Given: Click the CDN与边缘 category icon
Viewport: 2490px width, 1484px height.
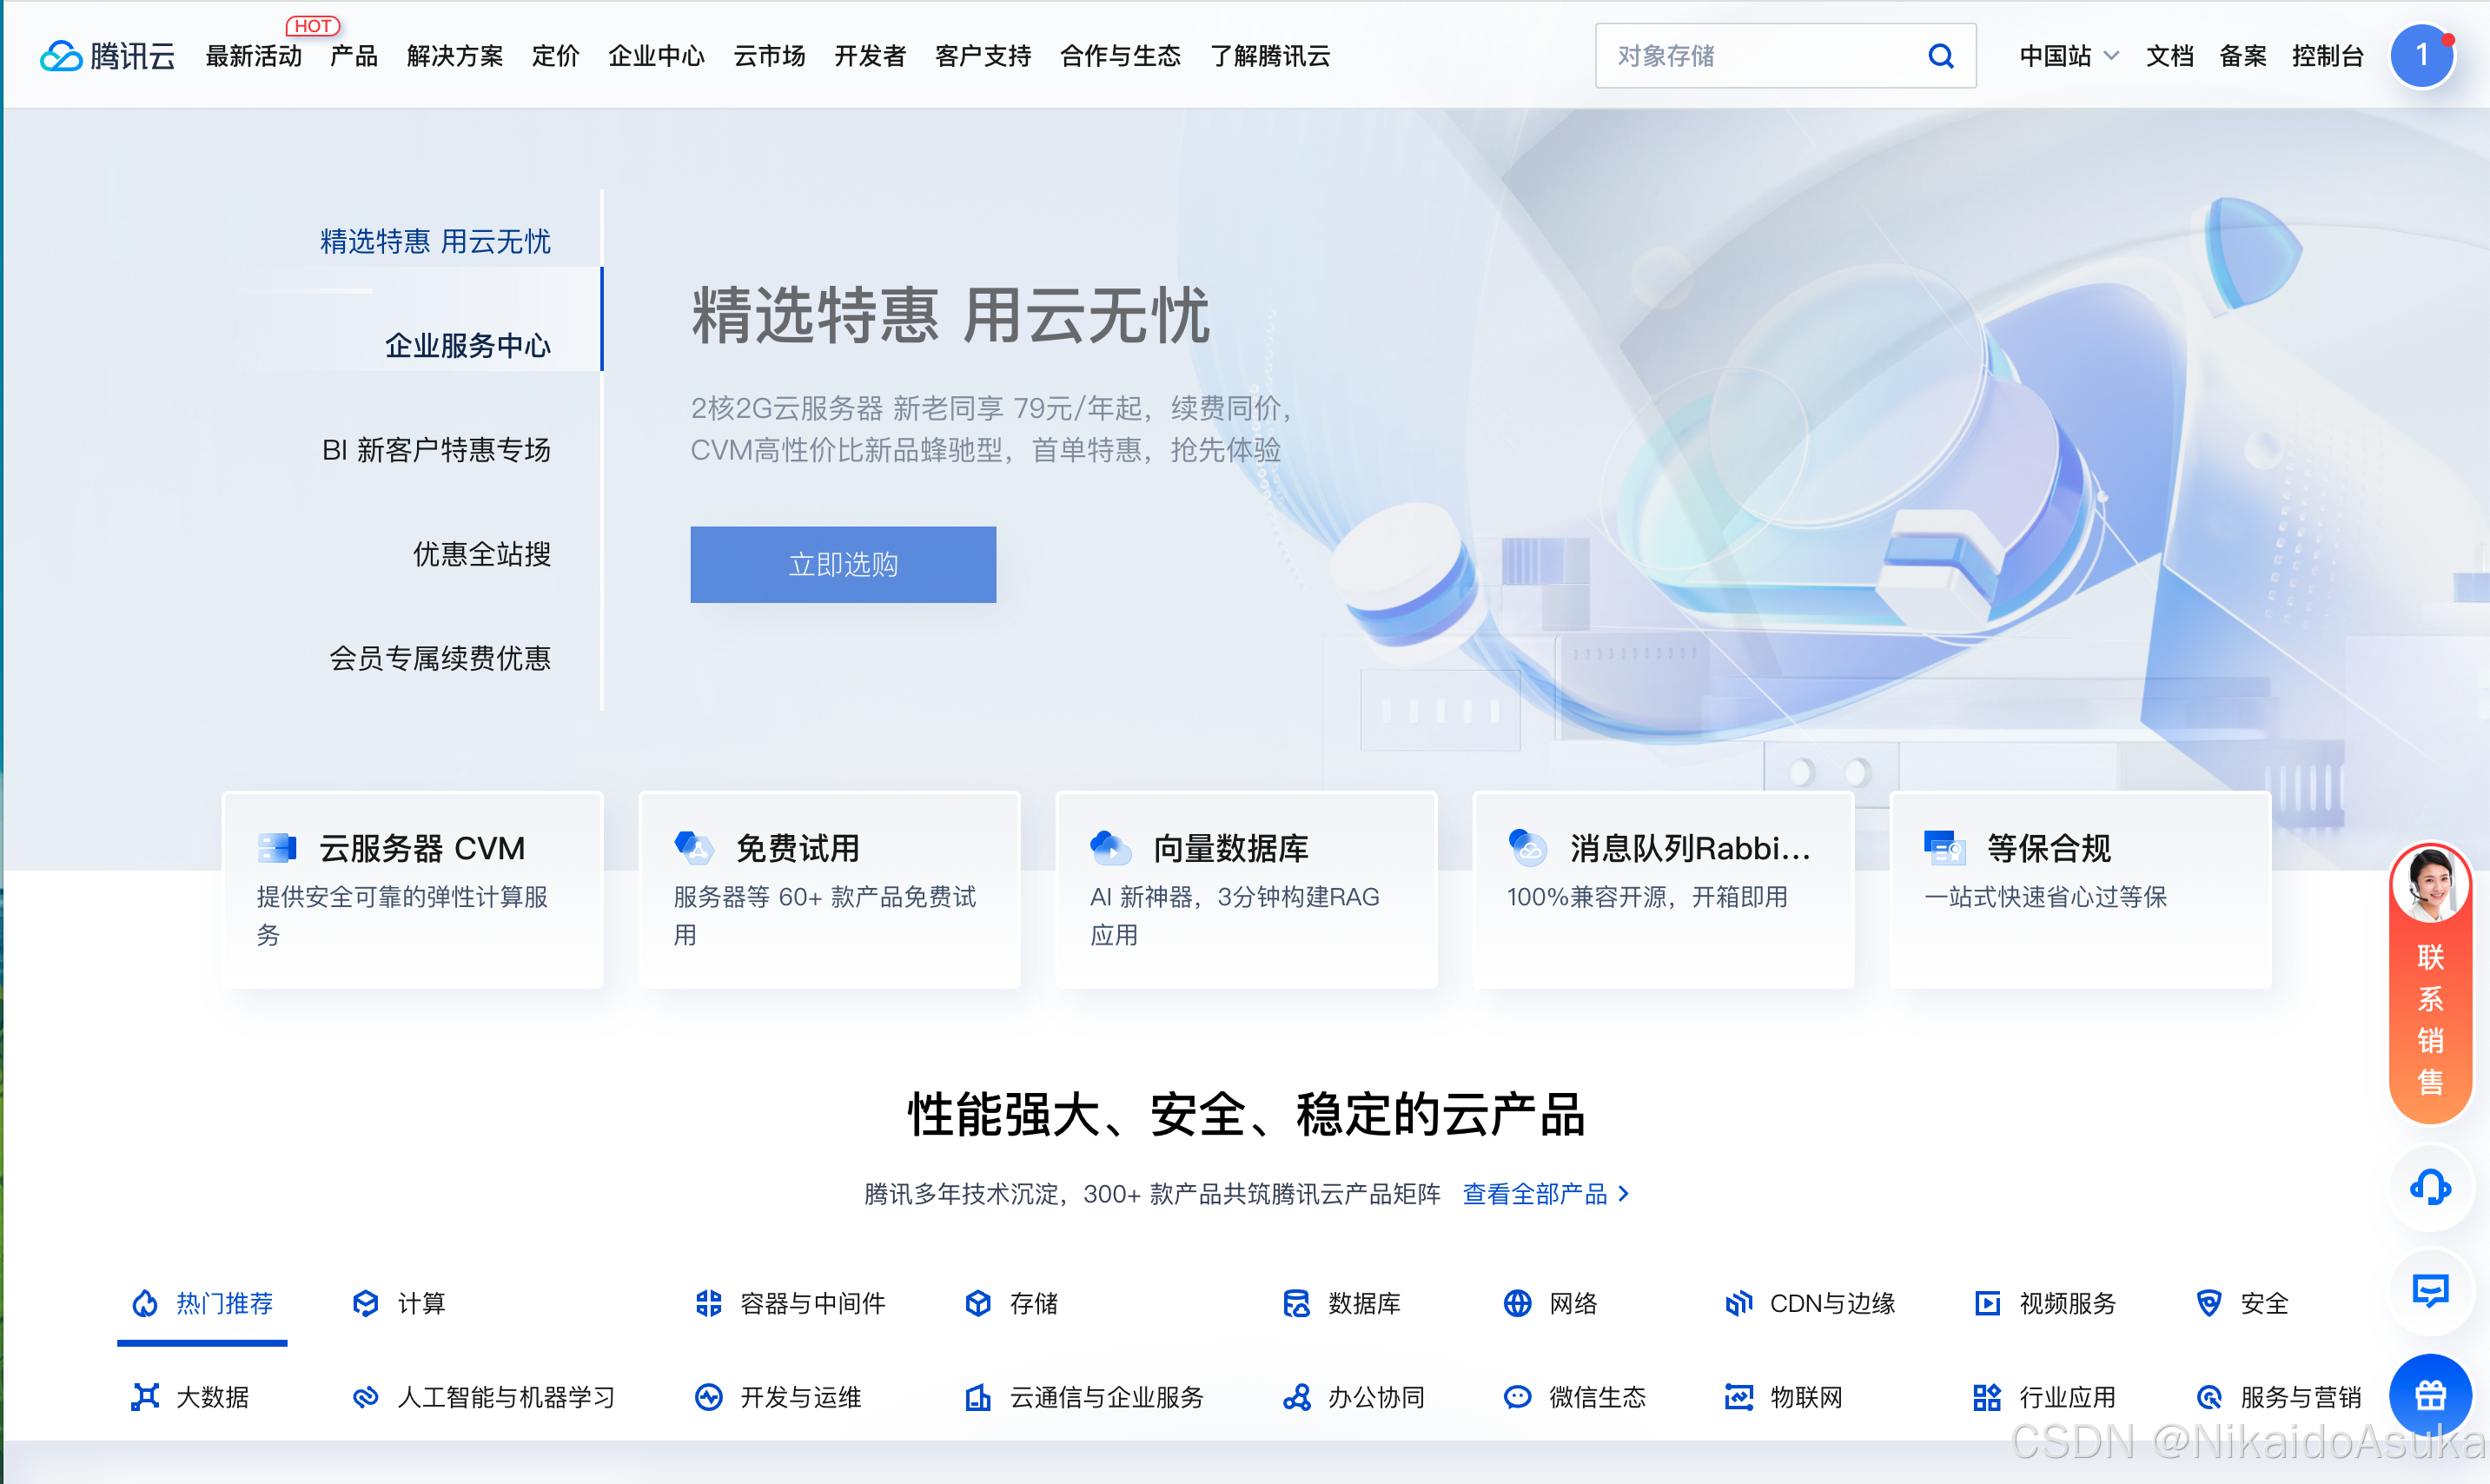Looking at the screenshot, I should (1739, 1303).
